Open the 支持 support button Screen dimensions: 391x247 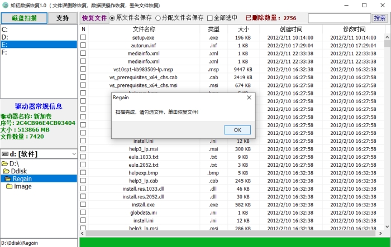point(63,18)
